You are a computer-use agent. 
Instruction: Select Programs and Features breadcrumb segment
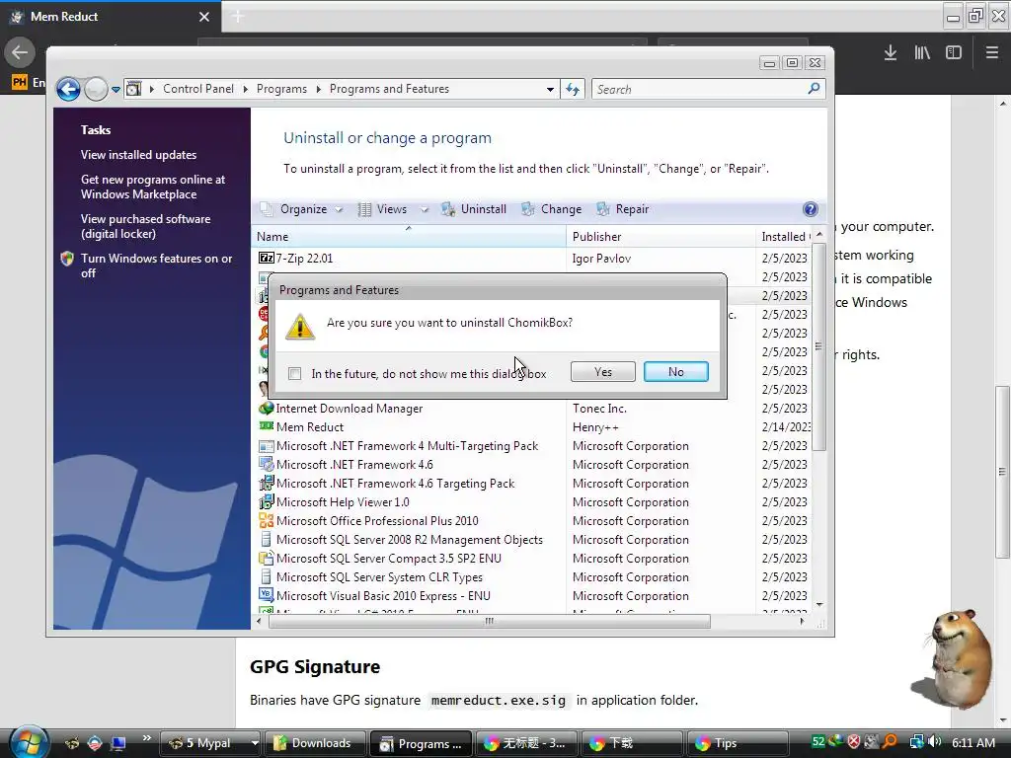click(x=389, y=89)
